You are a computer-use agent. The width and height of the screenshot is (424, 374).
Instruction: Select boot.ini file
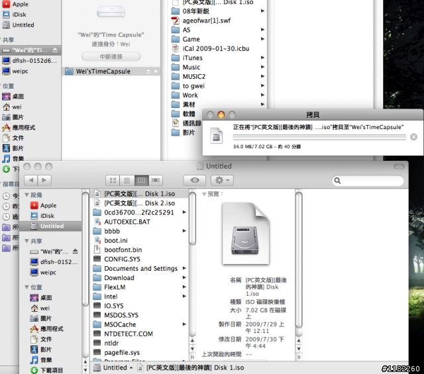[x=116, y=240]
